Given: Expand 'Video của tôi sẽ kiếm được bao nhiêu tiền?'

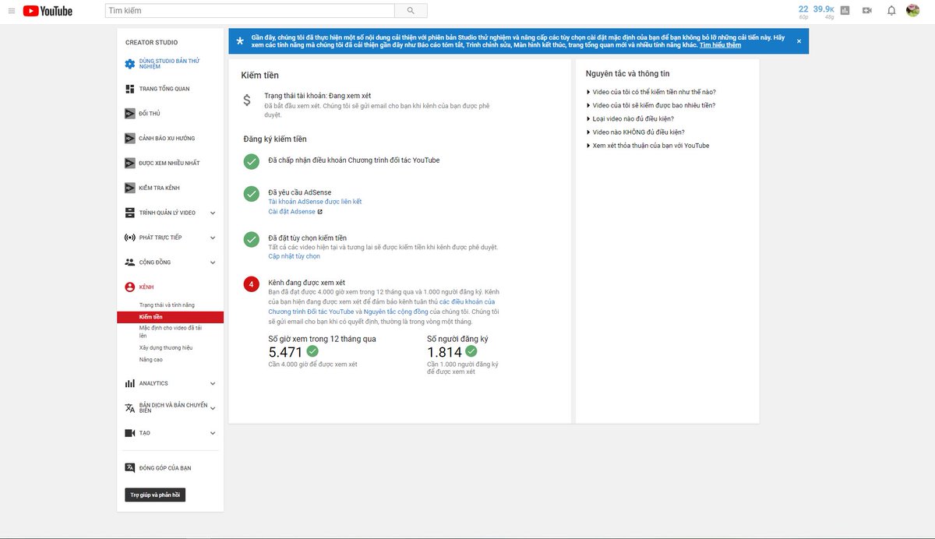Looking at the screenshot, I should point(651,105).
